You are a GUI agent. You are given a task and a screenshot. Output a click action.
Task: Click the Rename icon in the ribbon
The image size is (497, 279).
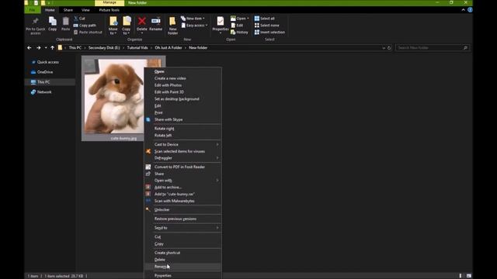(x=155, y=22)
